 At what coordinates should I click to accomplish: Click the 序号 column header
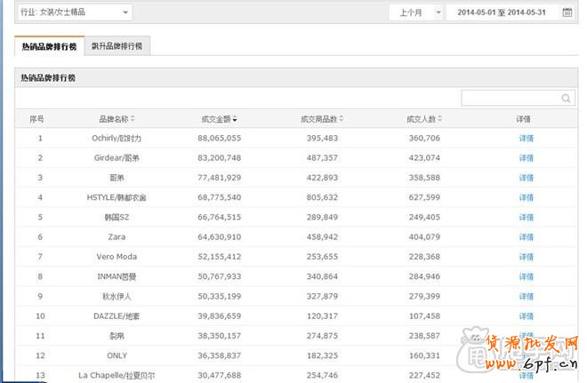tap(36, 119)
